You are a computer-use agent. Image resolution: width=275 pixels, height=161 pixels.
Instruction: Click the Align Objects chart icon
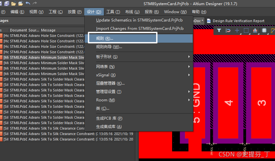[x=255, y=30]
